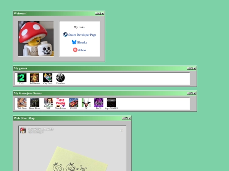Image resolution: width=229 pixels, height=171 pixels.
Task: Minimize the My Gamejam Games window
Action: tap(188, 93)
